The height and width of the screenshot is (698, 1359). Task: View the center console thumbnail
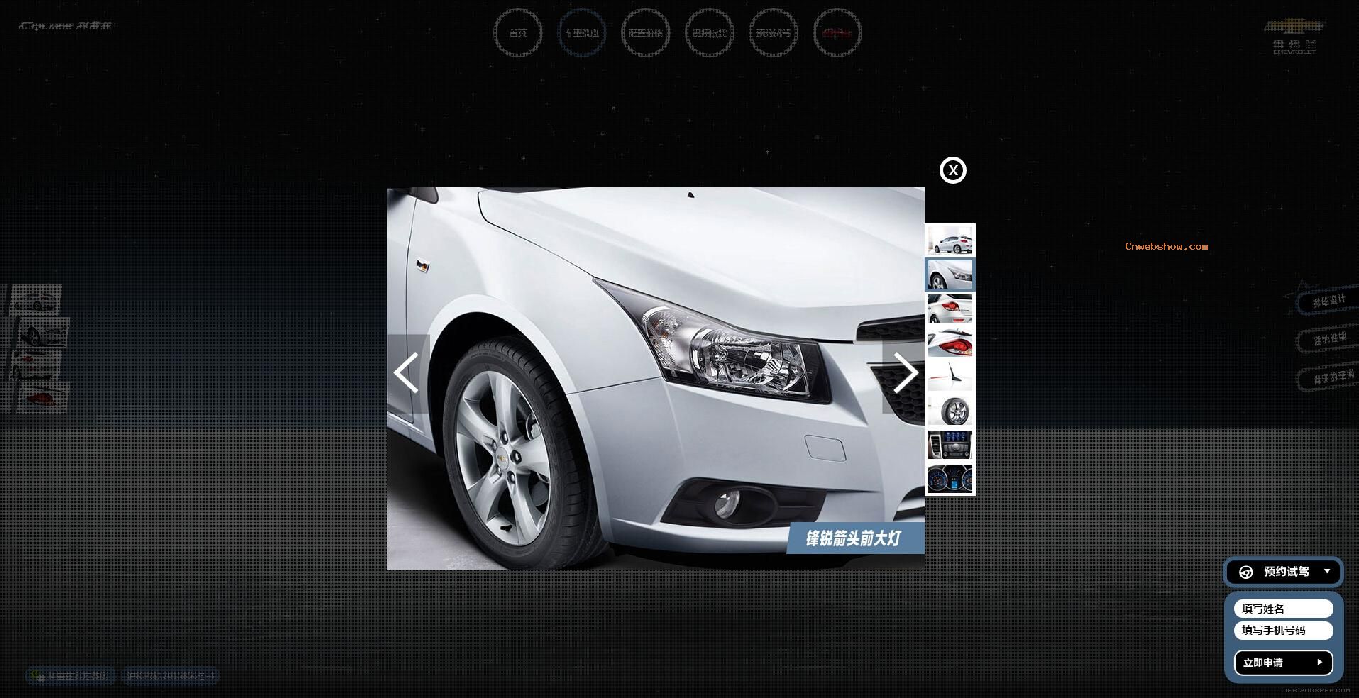coord(950,445)
